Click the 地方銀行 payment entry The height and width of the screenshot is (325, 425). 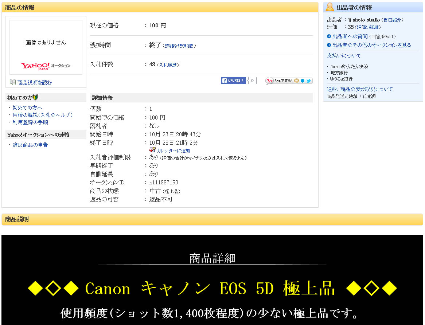coord(339,73)
